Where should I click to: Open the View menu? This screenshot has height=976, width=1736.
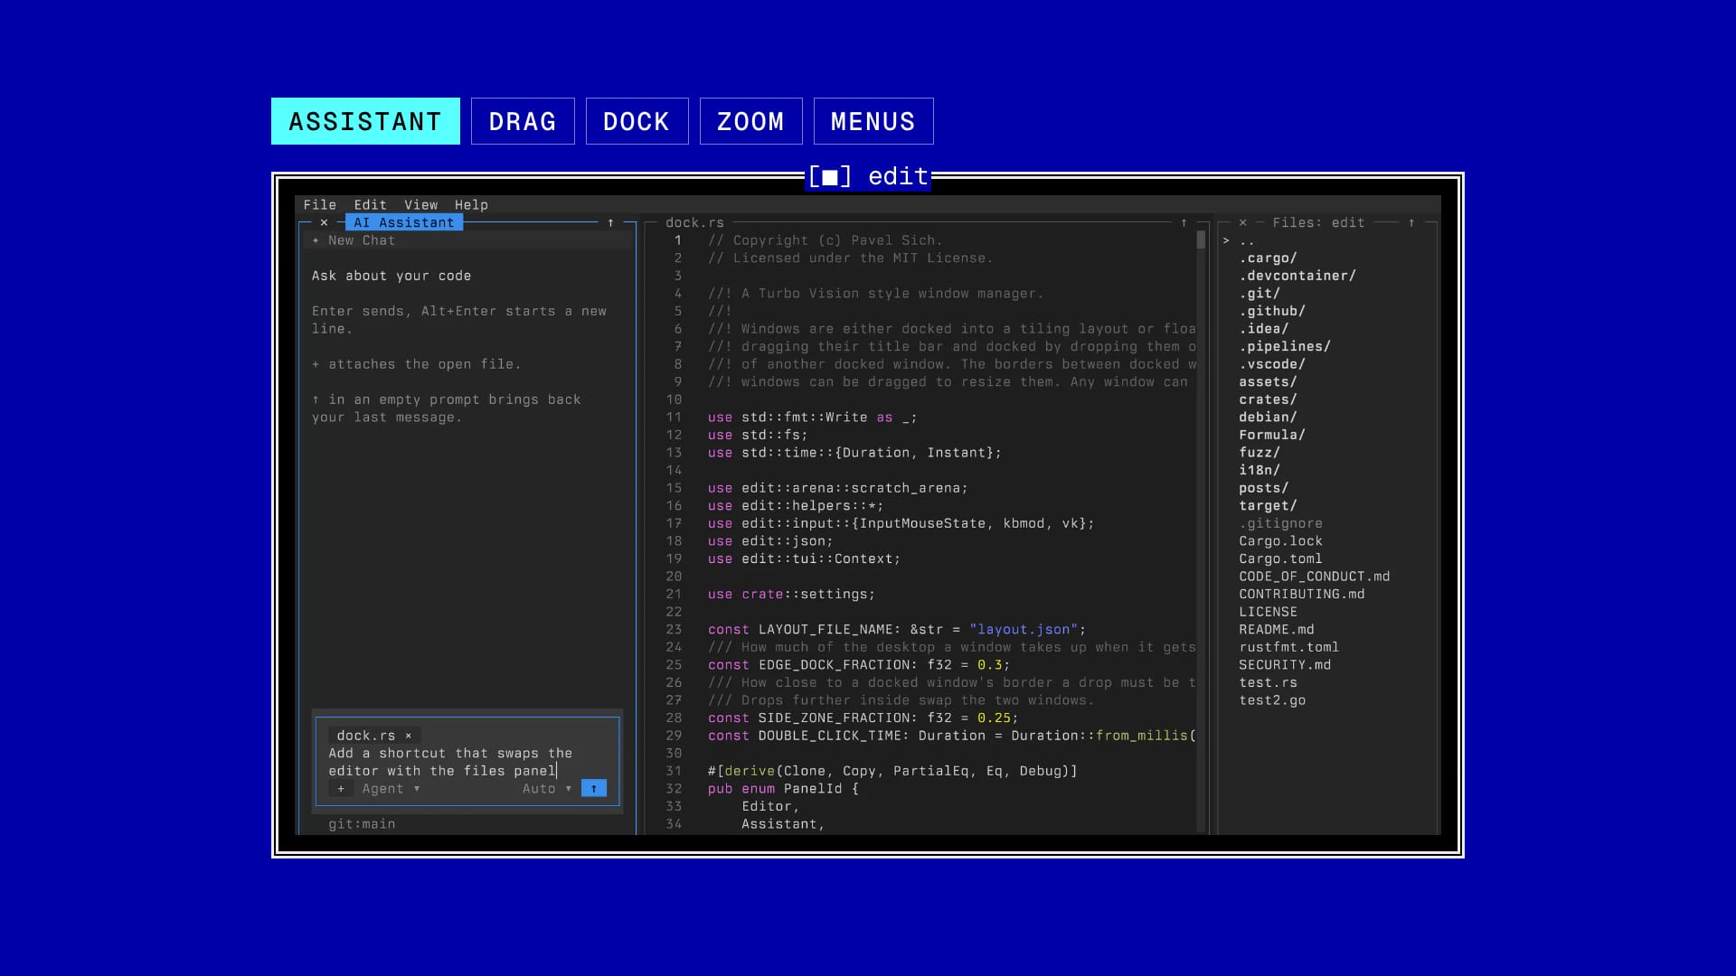coord(420,205)
